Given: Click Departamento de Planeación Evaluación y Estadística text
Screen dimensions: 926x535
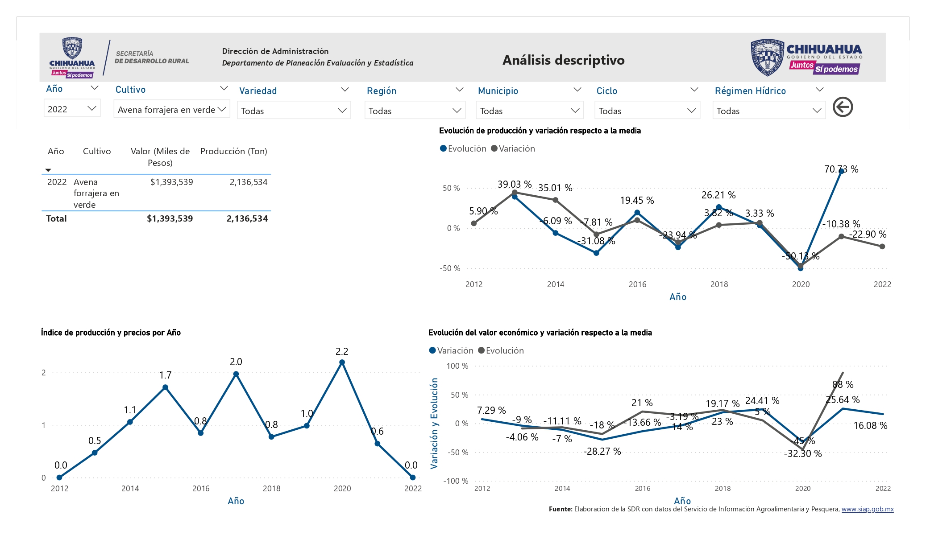Looking at the screenshot, I should (318, 63).
